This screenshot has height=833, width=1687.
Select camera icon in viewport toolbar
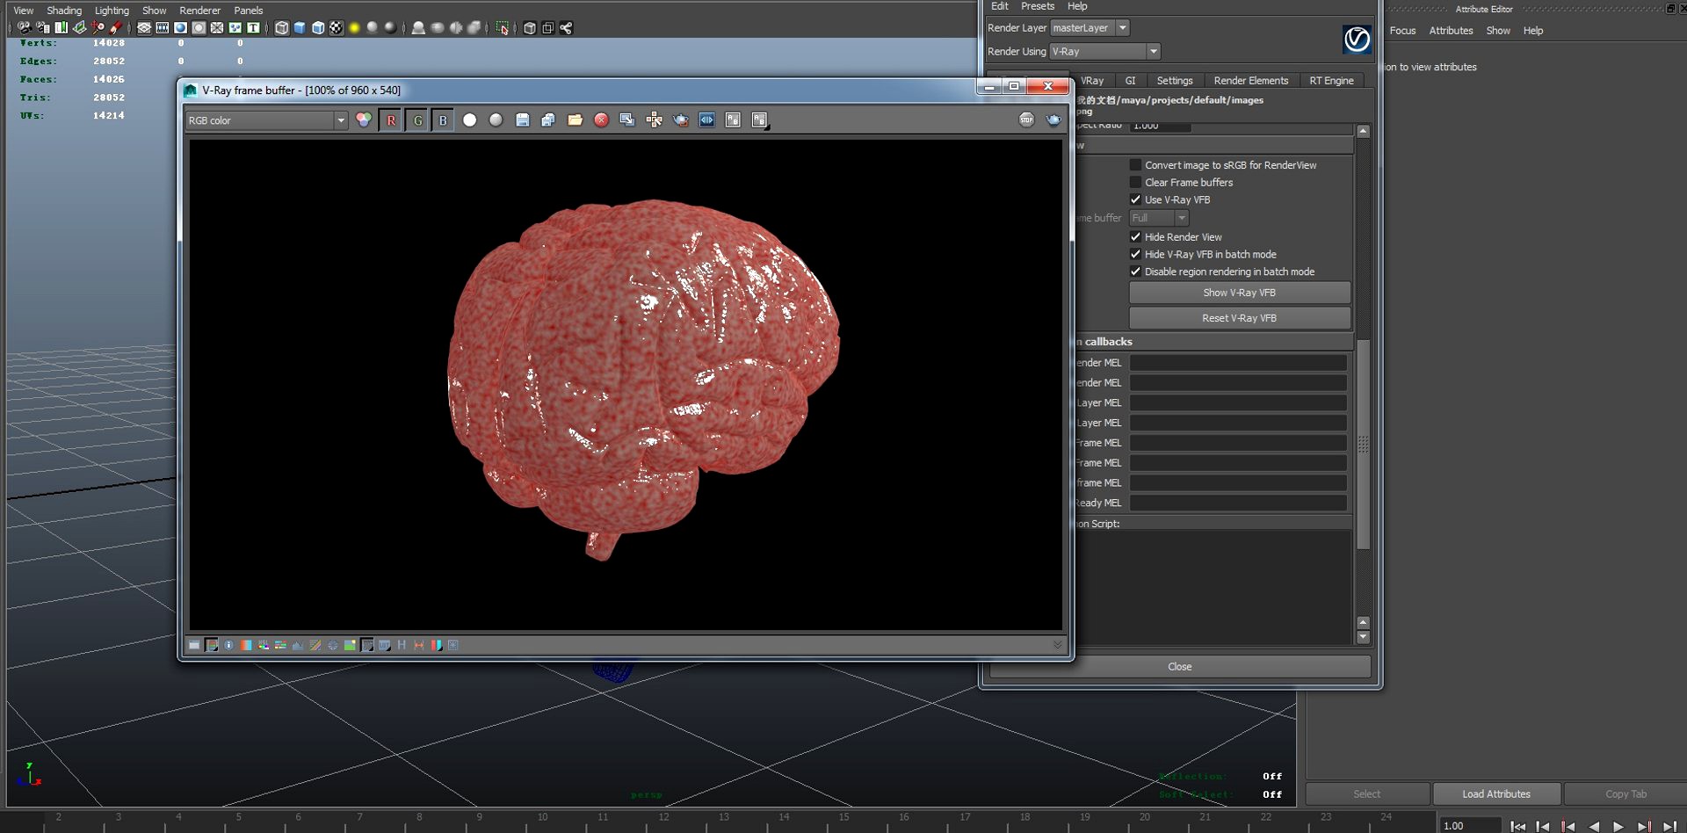(x=25, y=28)
